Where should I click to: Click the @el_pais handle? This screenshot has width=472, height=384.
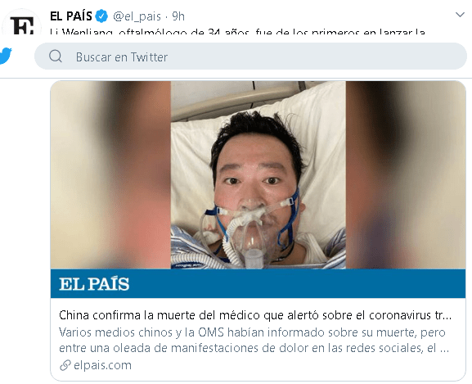[x=137, y=16]
